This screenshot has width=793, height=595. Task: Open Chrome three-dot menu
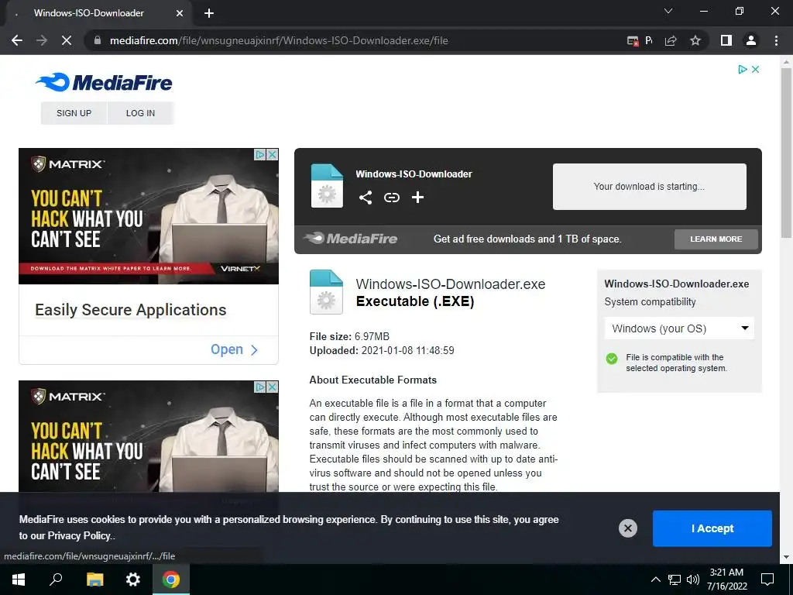[776, 40]
